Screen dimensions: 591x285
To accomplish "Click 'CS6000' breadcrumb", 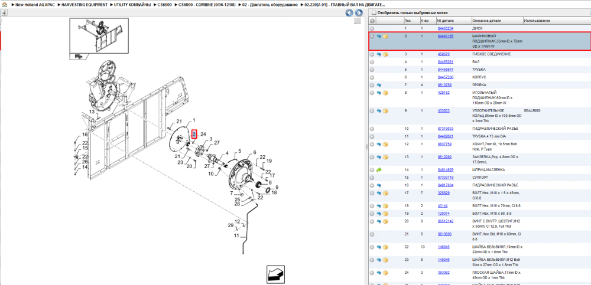I will coord(165,5).
